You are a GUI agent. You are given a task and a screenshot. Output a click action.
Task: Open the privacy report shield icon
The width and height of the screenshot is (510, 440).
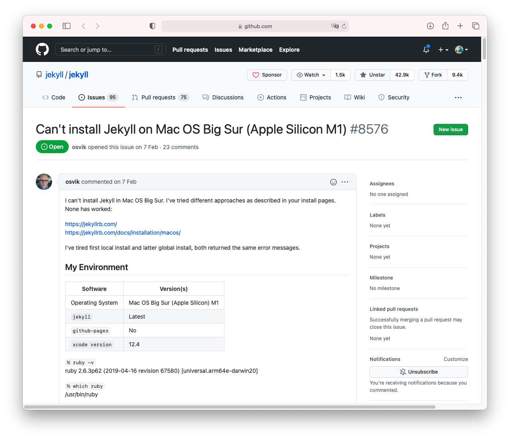pos(153,26)
